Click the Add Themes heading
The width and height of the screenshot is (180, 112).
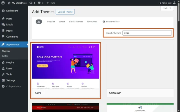(x=43, y=12)
